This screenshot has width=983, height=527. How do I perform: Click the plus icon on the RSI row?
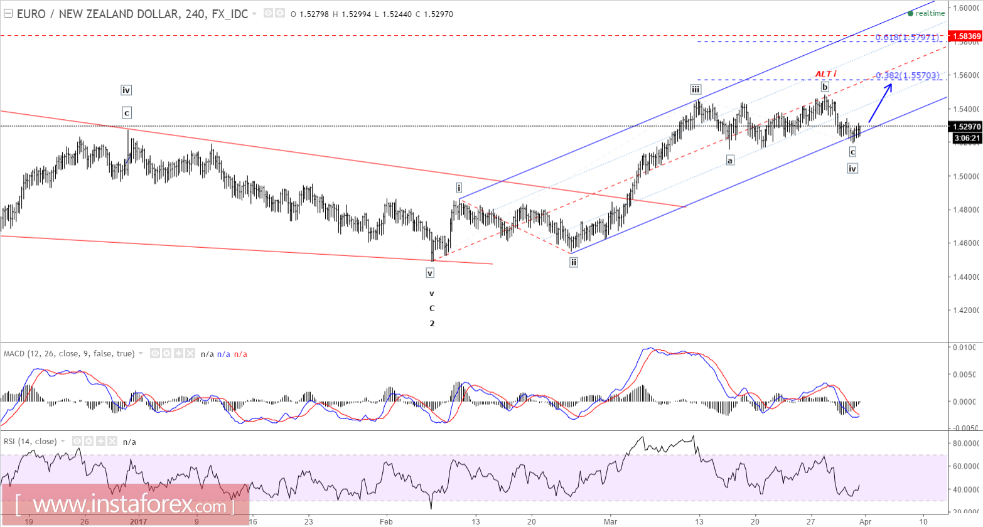(x=100, y=441)
